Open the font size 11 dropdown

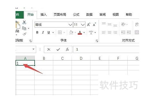(83, 25)
